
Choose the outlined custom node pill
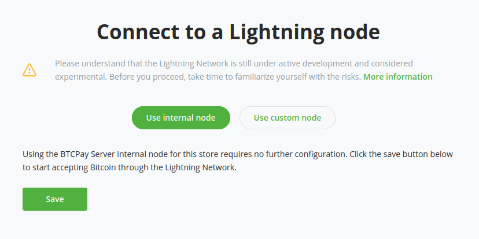pyautogui.click(x=287, y=118)
